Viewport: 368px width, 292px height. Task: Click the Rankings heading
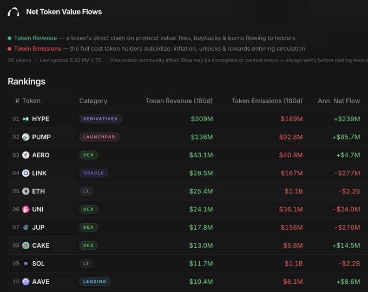[27, 82]
